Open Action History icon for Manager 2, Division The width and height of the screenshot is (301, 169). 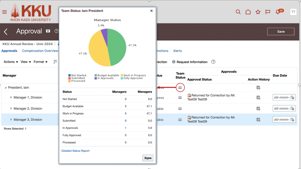(x=258, y=109)
